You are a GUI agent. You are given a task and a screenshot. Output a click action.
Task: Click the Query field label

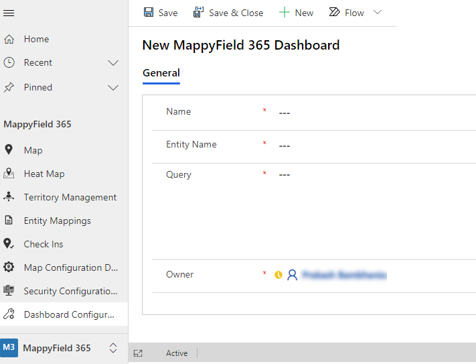pyautogui.click(x=179, y=174)
